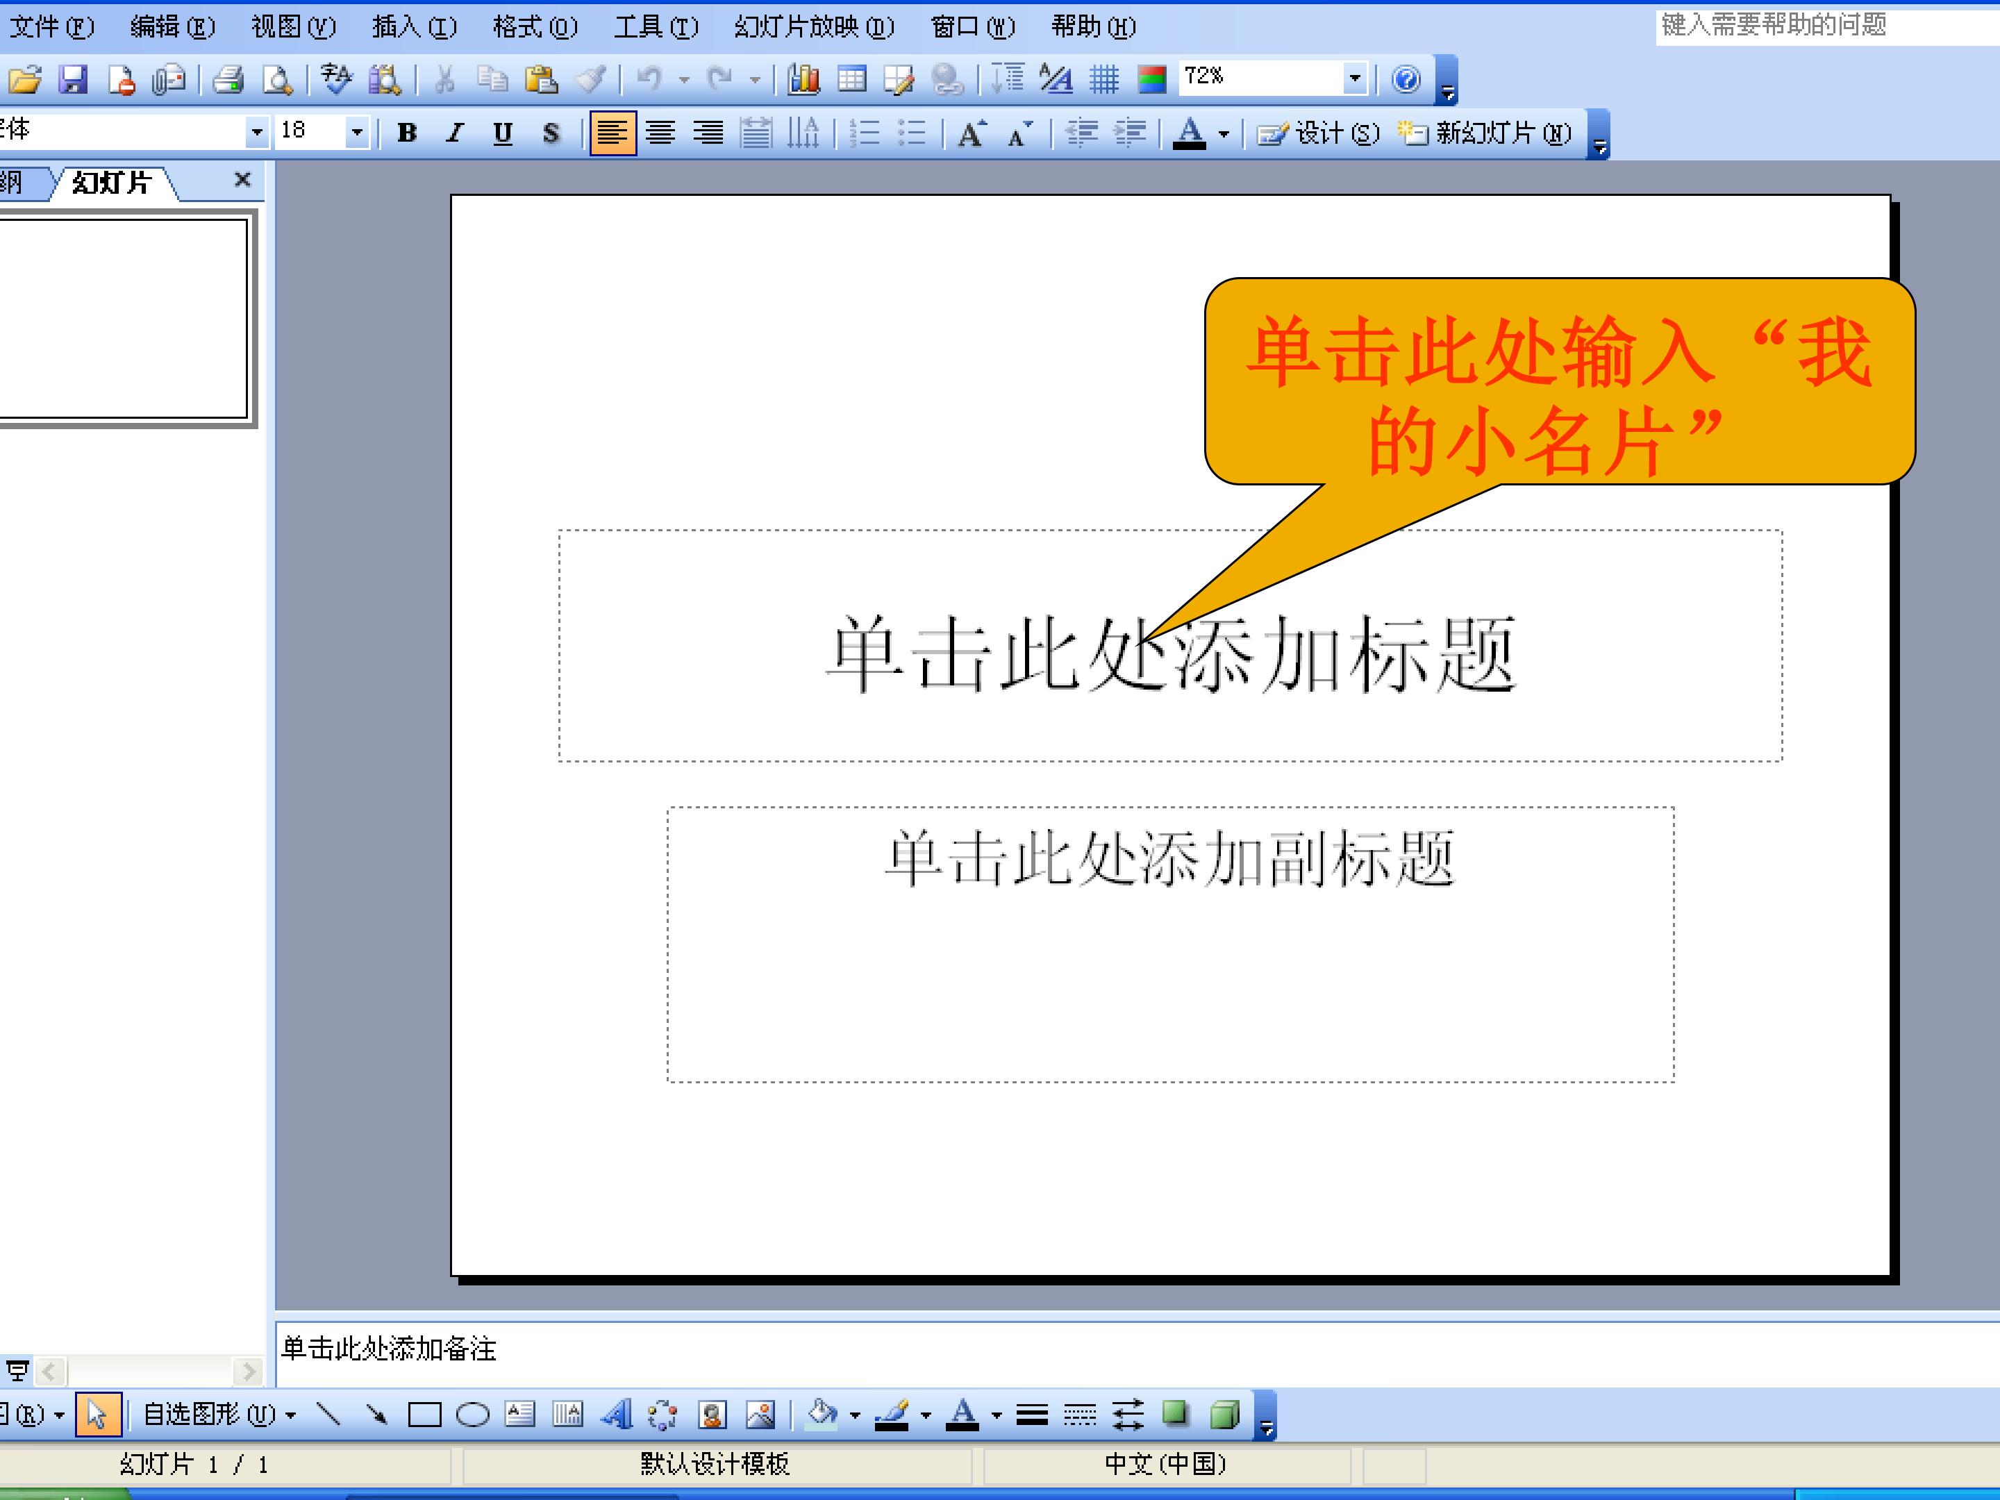The width and height of the screenshot is (2000, 1500).
Task: Click the Print Preview icon
Action: (x=278, y=81)
